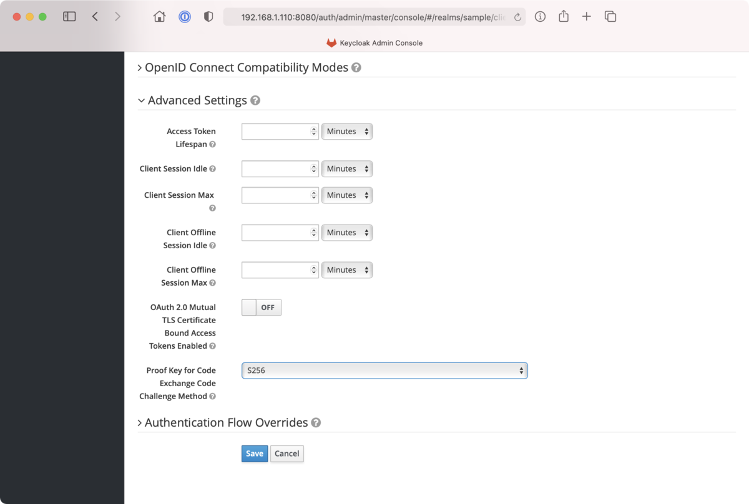Click the Client Offline Session Idle stepper arrows
The width and height of the screenshot is (749, 504).
(314, 233)
